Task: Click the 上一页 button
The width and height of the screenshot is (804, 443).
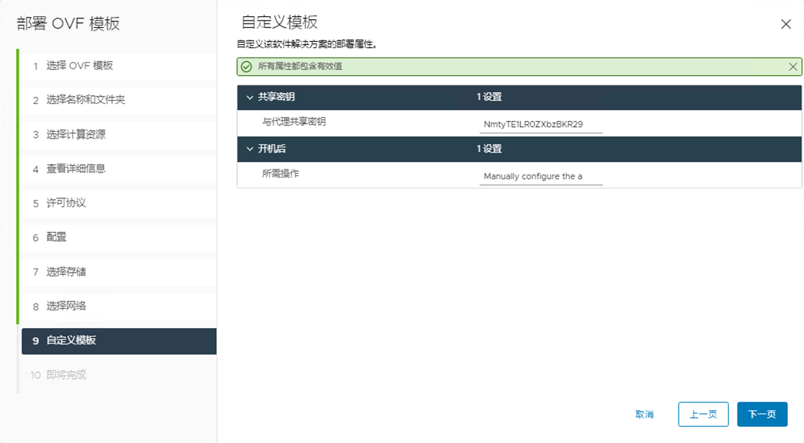Action: coord(702,414)
